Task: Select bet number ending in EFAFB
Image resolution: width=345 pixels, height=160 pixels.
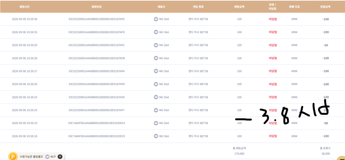Action: tap(97, 58)
